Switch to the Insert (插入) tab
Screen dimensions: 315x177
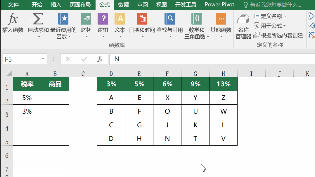click(56, 5)
